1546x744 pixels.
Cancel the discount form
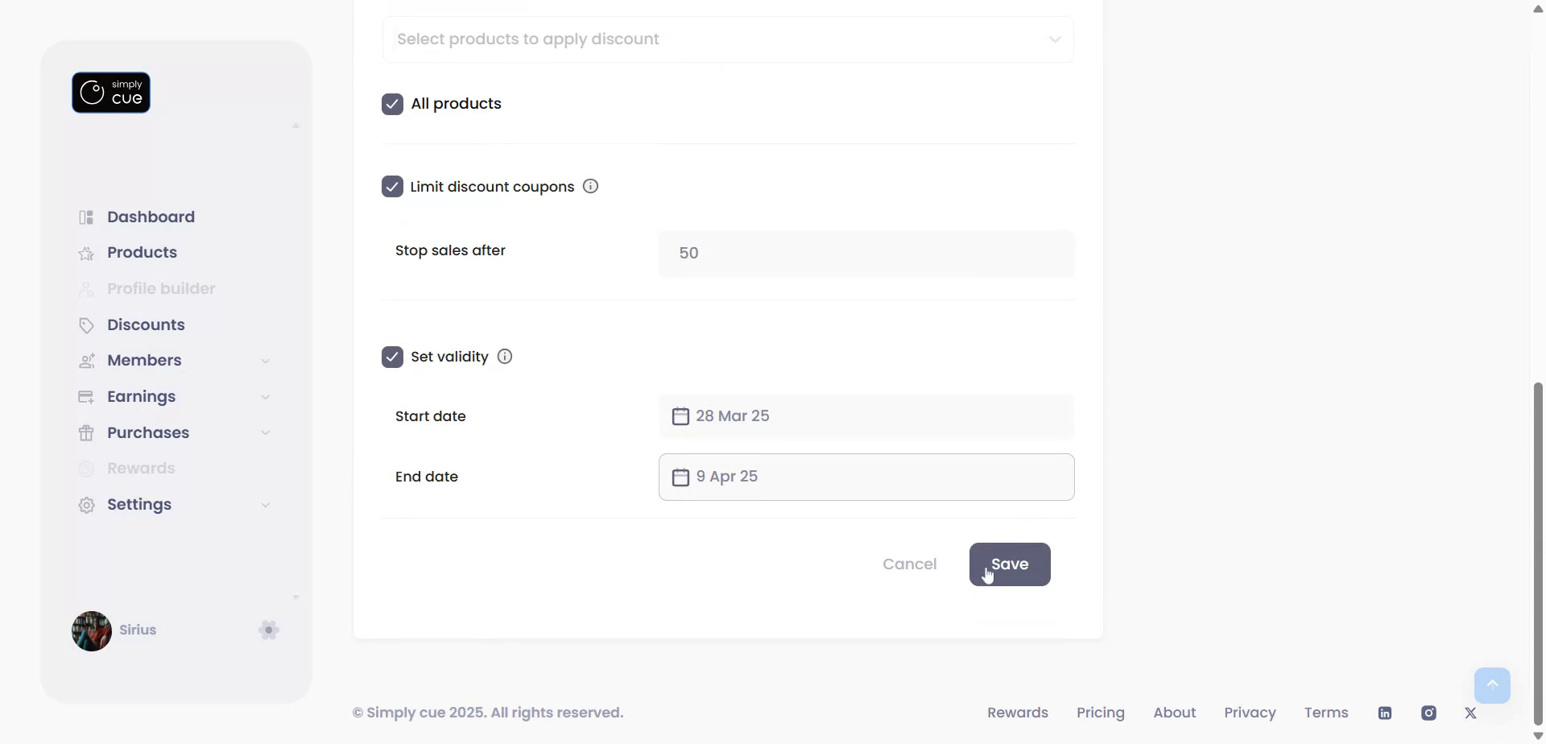pos(909,564)
